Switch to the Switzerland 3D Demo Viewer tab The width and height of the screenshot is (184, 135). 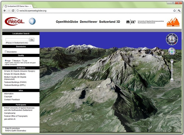point(18,6)
